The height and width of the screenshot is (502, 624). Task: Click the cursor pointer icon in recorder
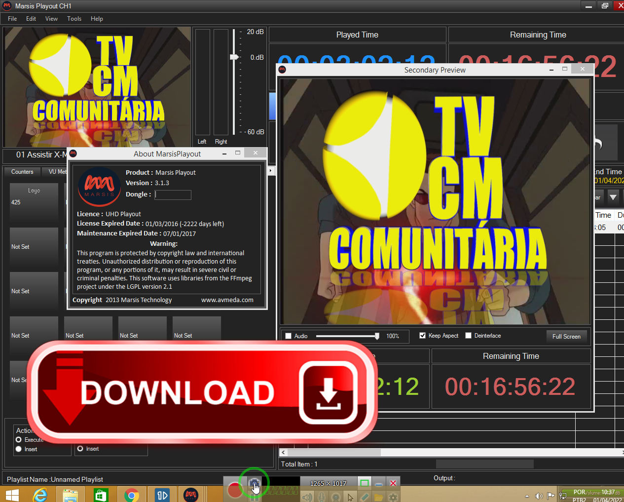tap(350, 497)
